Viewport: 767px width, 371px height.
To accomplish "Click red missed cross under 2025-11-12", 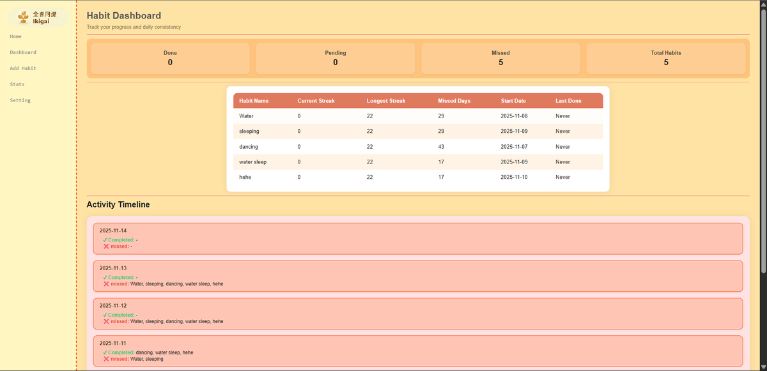I will click(x=106, y=321).
